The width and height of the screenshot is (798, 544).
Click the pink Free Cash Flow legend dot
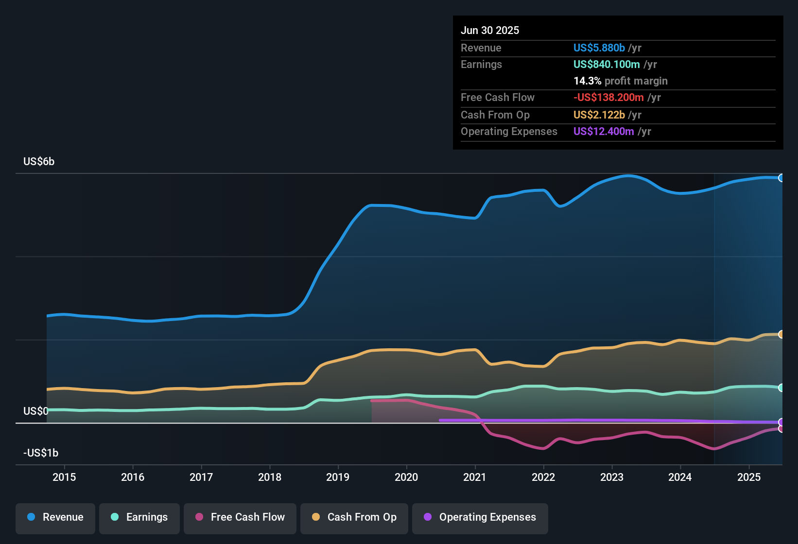[199, 517]
